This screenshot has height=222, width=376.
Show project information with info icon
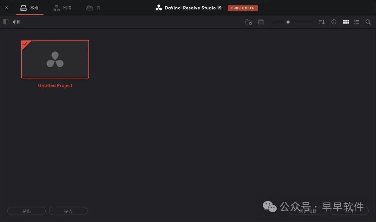coord(334,22)
